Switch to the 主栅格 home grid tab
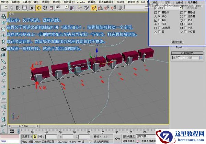The image size is (206, 144). click(179, 2)
